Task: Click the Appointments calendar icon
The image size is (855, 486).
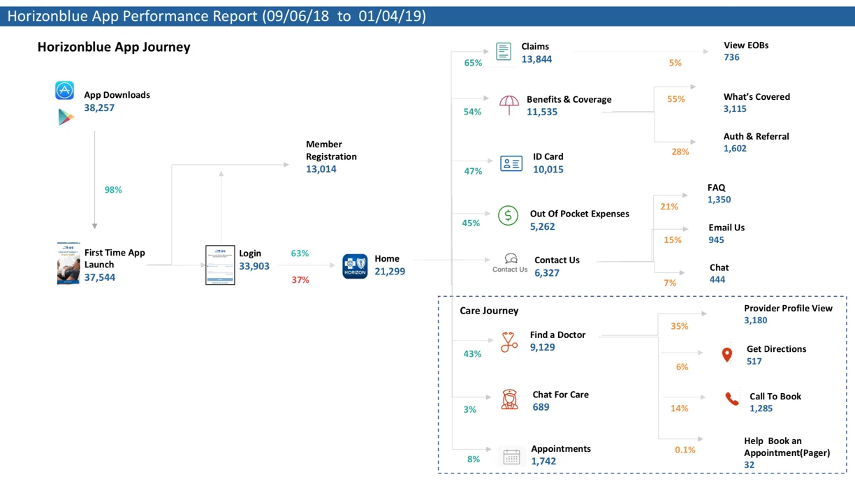Action: click(511, 457)
